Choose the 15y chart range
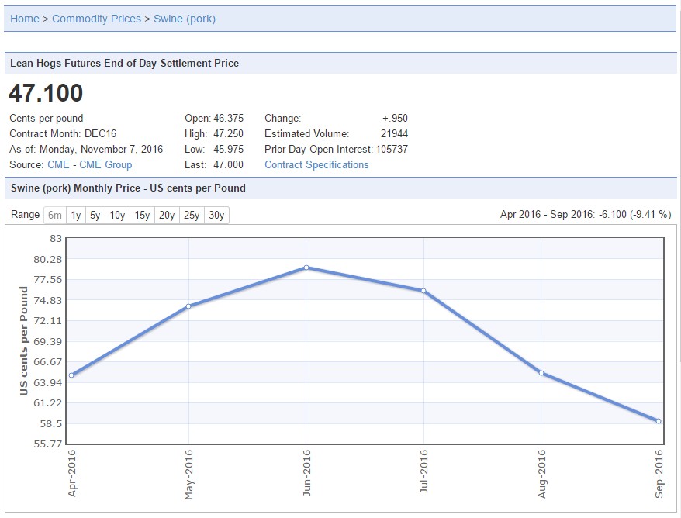The height and width of the screenshot is (518, 681). 142,216
